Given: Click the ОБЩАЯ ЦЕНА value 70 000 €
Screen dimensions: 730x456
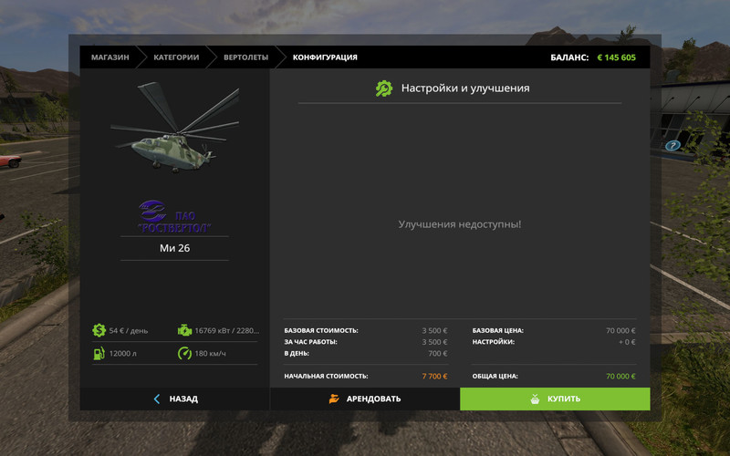Looking at the screenshot, I should 620,376.
